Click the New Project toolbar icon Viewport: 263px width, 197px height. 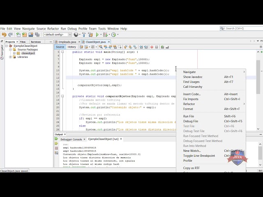tap(25, 34)
